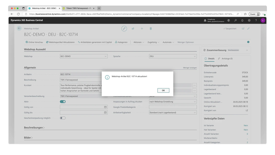Click Ist Variante Nein link
The width and height of the screenshot is (275, 155).
tap(246, 125)
